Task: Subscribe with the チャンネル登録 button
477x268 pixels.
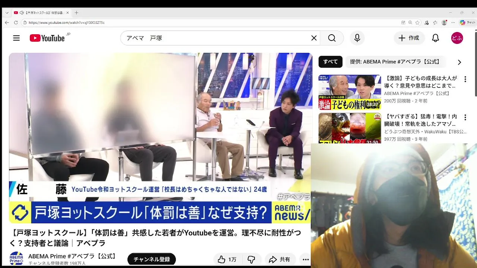Action: [152, 259]
